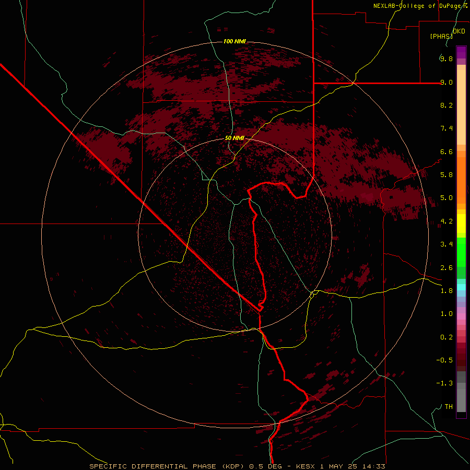Click the cyan segment of the color bar
Image resolution: width=470 pixels, height=470 pixels.
(x=461, y=287)
